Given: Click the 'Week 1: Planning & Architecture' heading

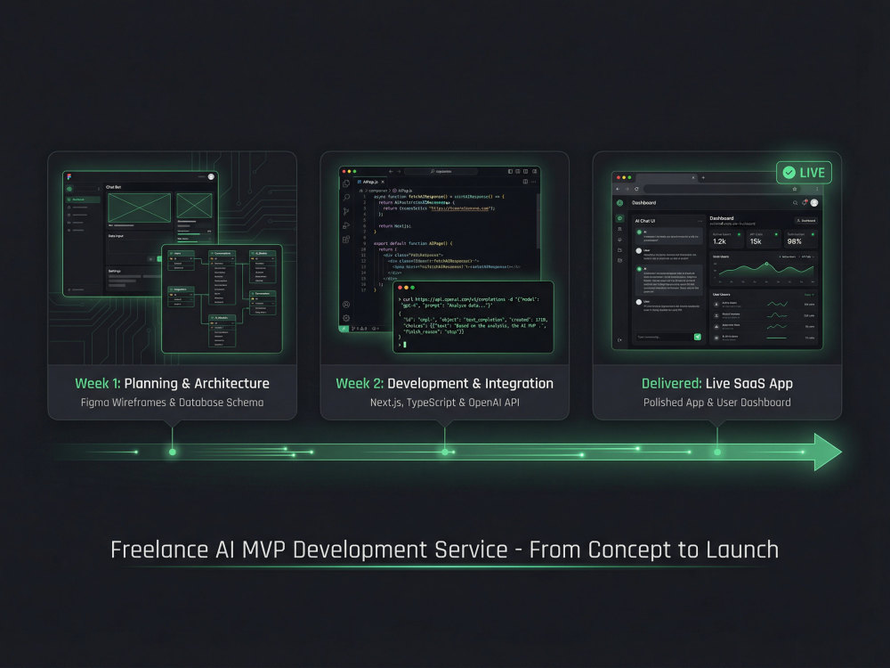Looking at the screenshot, I should pyautogui.click(x=172, y=383).
